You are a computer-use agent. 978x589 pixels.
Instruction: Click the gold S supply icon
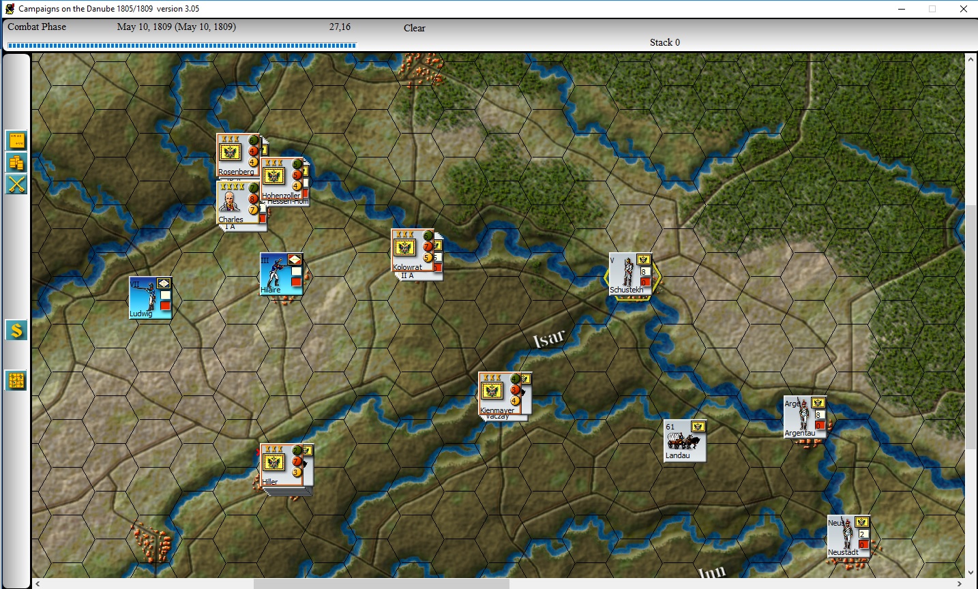tap(16, 330)
